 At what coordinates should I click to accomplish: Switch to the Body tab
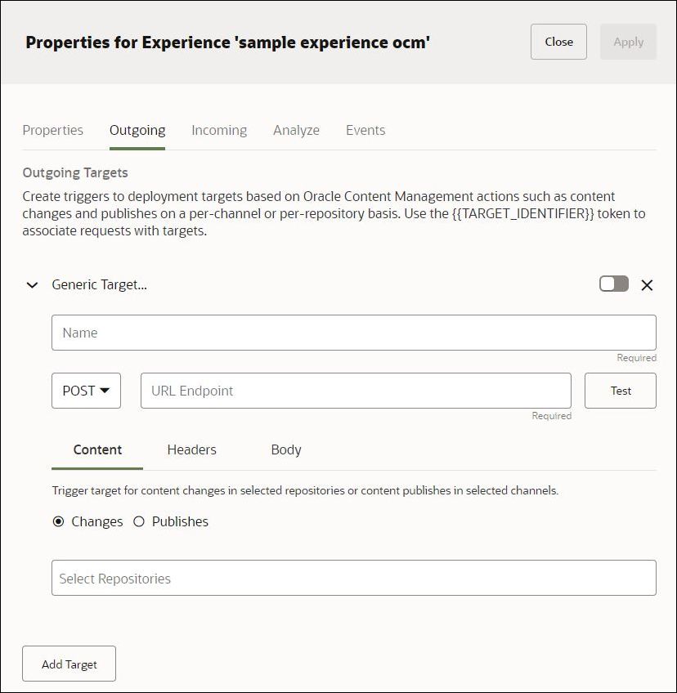(285, 449)
